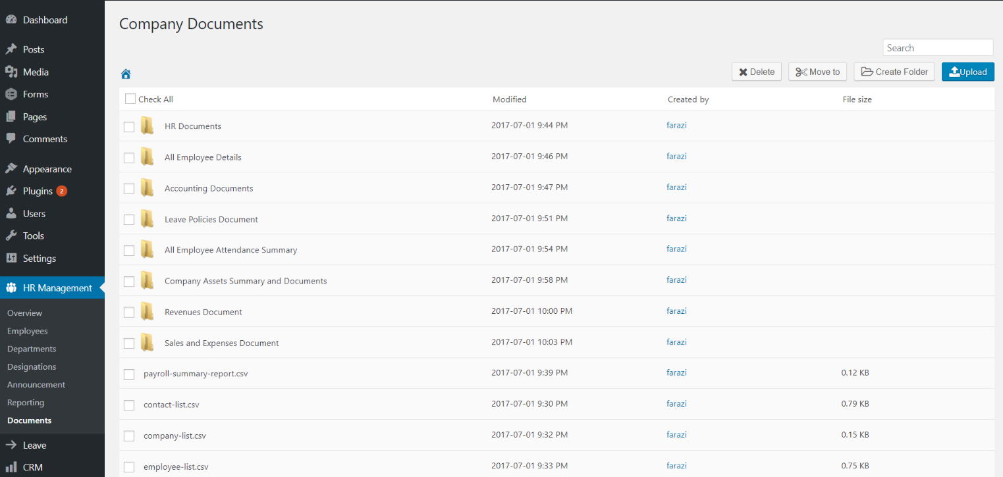1003x477 pixels.
Task: Click the Leave Policies Document folder icon
Action: tap(148, 218)
